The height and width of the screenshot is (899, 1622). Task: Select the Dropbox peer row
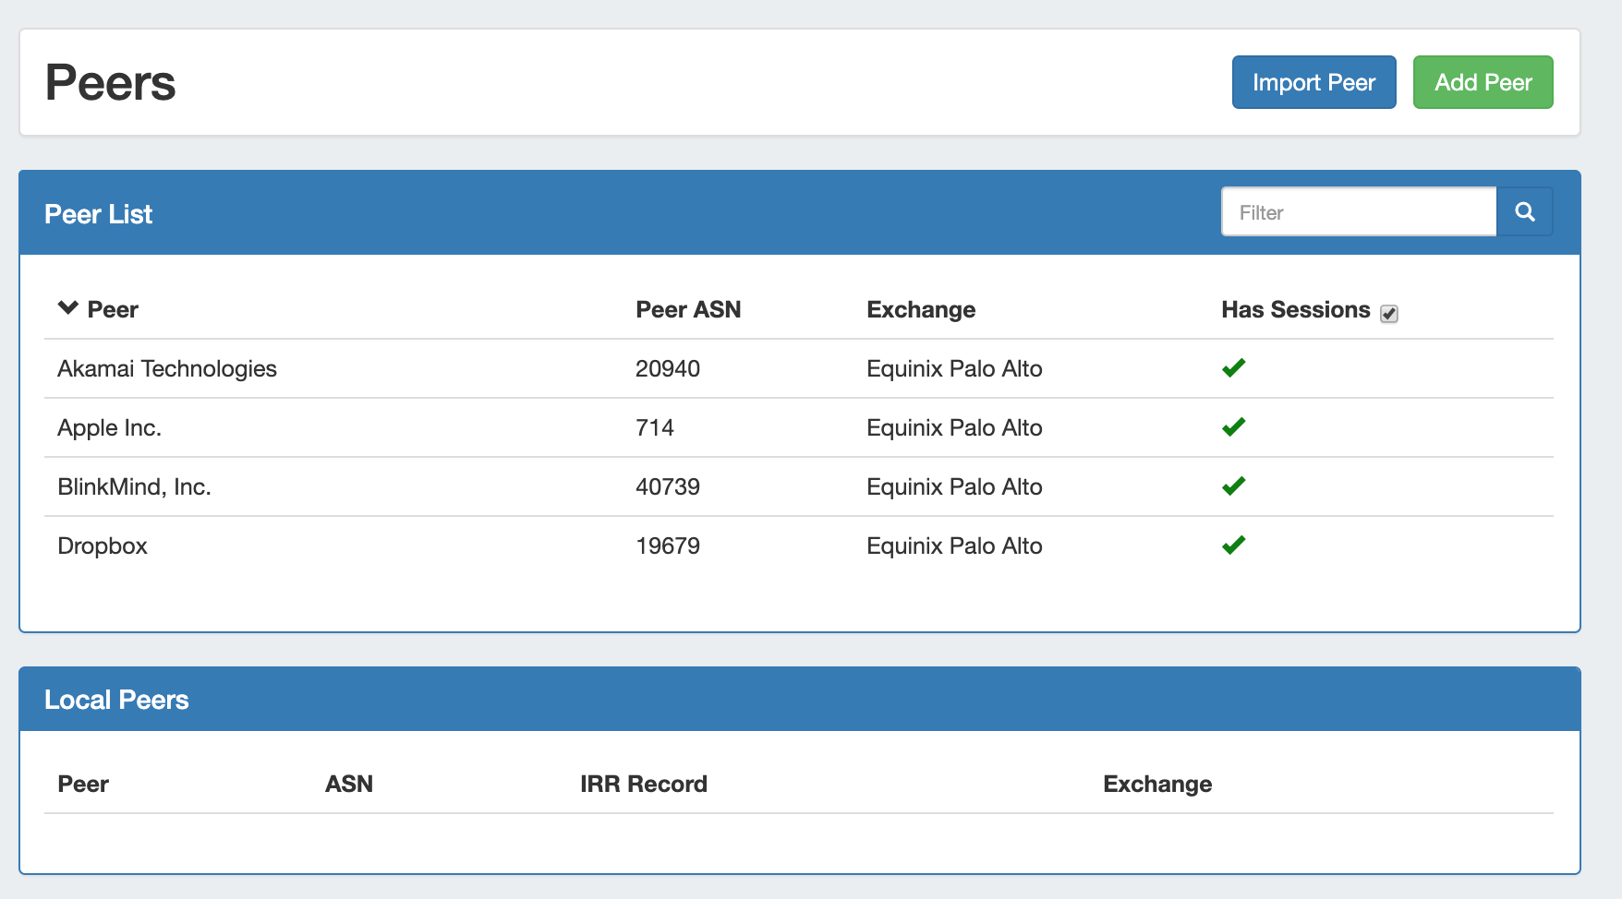tap(103, 546)
